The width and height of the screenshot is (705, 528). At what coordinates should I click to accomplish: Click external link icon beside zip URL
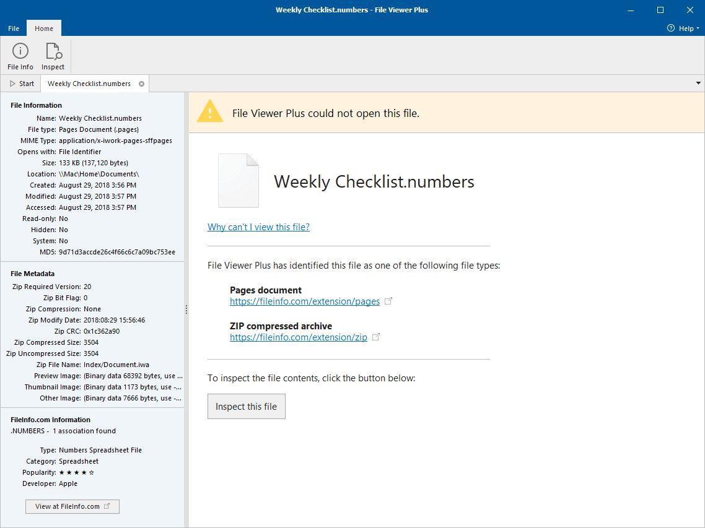point(376,337)
